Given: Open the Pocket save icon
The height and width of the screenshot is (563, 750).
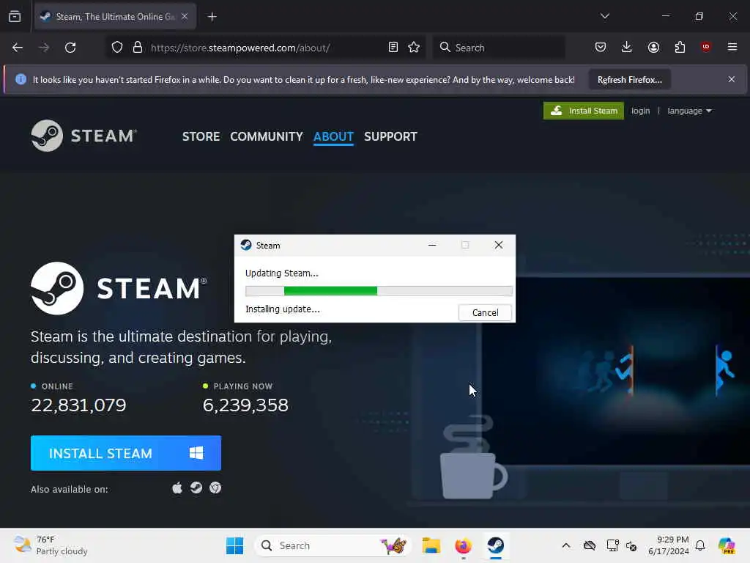Looking at the screenshot, I should [601, 48].
